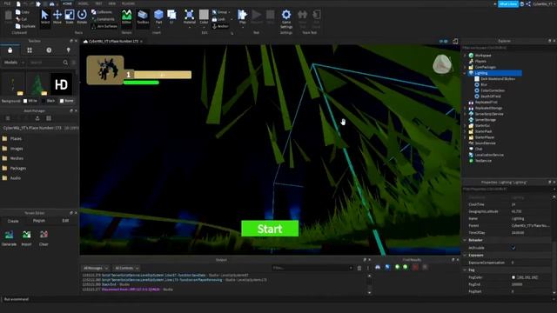Image resolution: width=557 pixels, height=313 pixels.
Task: Collapse the Exposure section in Properties
Action: tap(465, 255)
